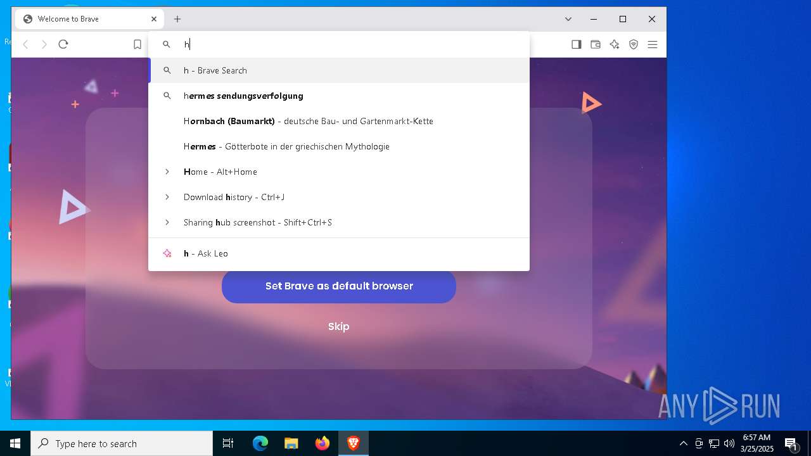Pick the Hornbach (Baumarkt) suggestion
The height and width of the screenshot is (456, 811).
[339, 121]
